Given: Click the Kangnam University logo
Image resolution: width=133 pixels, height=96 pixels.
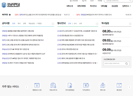Looking at the screenshot, I should [11, 5].
